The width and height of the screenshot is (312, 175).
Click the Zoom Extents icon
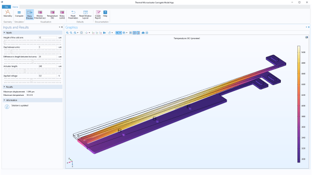click(x=81, y=33)
